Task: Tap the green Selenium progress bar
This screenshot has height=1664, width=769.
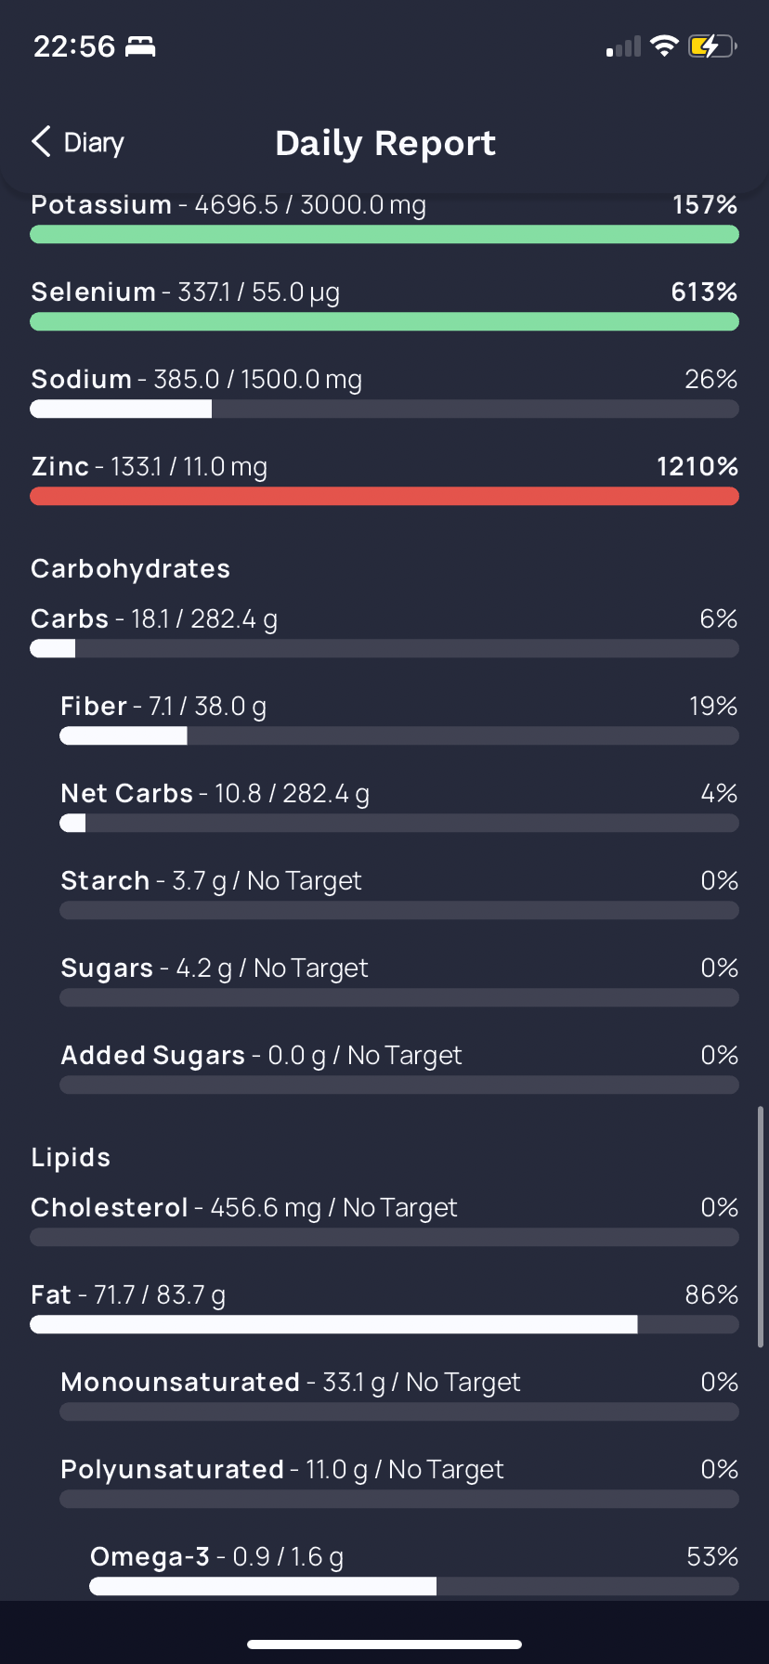Action: [x=384, y=321]
